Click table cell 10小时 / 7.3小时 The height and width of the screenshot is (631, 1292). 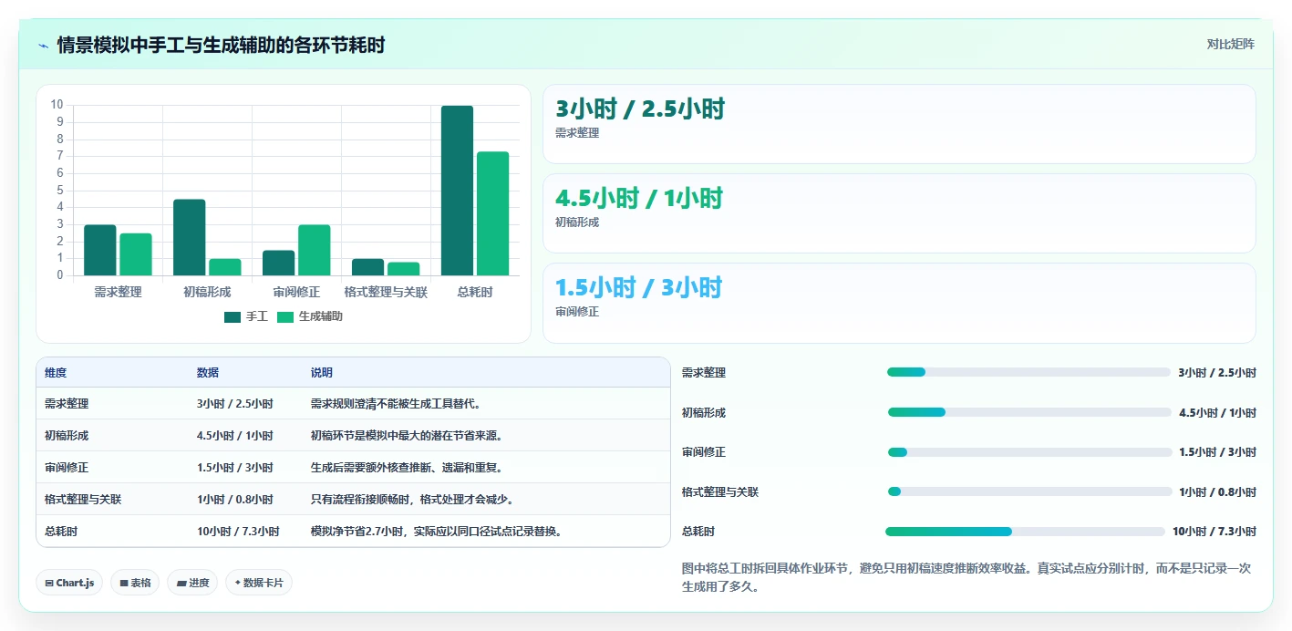(x=238, y=532)
